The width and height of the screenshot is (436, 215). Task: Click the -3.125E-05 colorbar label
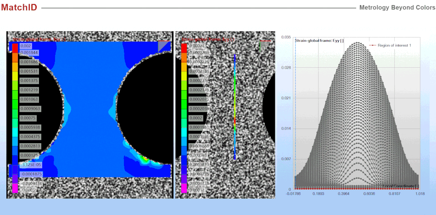pyautogui.click(x=30, y=165)
